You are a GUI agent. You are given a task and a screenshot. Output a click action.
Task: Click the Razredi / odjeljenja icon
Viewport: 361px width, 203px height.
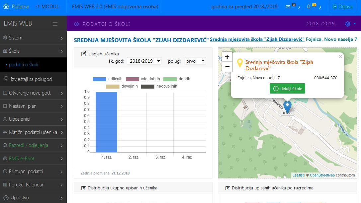(5, 145)
